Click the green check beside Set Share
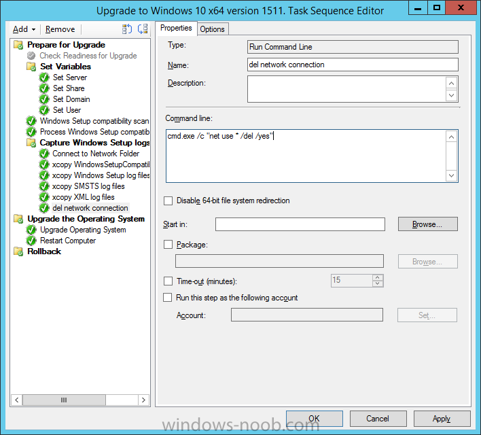 44,88
